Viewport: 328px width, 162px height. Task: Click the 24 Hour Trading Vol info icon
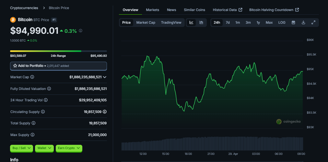point(46,100)
